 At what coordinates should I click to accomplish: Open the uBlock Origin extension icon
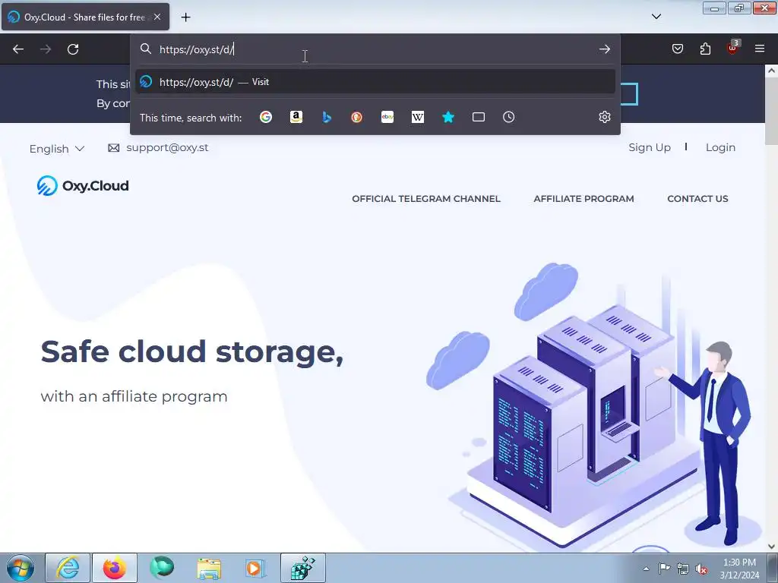coord(732,48)
